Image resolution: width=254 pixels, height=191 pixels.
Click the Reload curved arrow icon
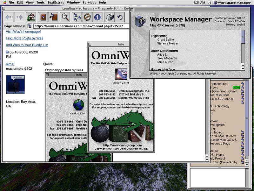point(120,17)
